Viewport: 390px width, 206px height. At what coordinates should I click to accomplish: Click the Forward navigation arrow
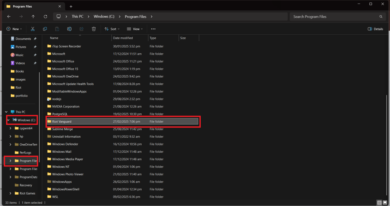(21, 16)
